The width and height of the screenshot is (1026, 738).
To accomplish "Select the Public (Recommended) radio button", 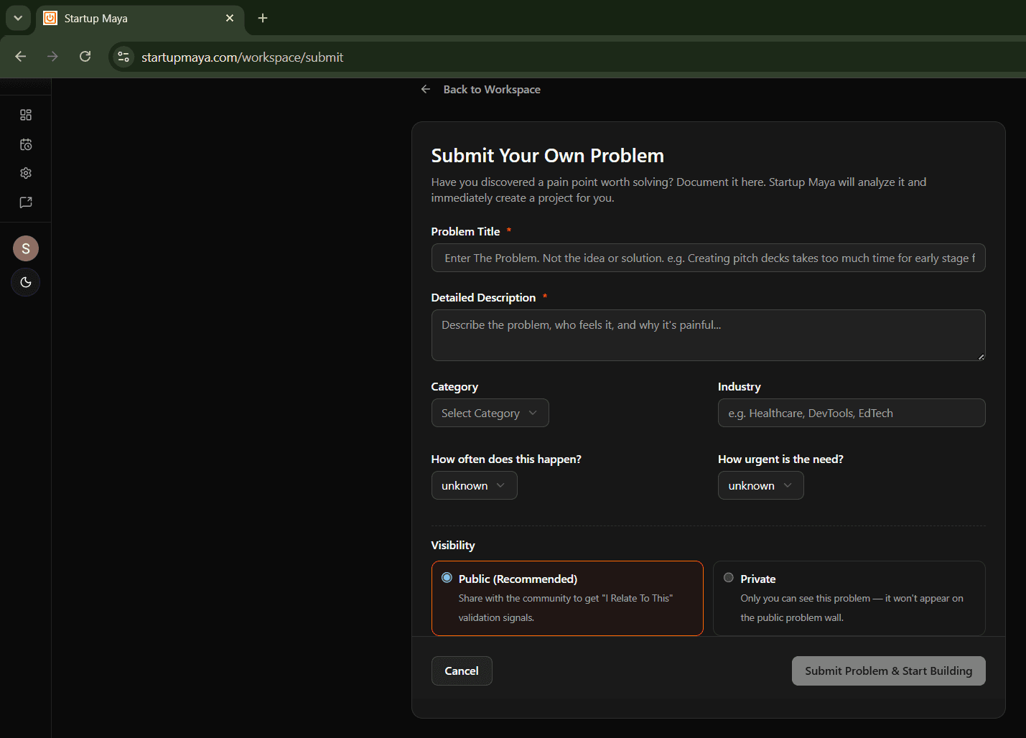I will 447,578.
